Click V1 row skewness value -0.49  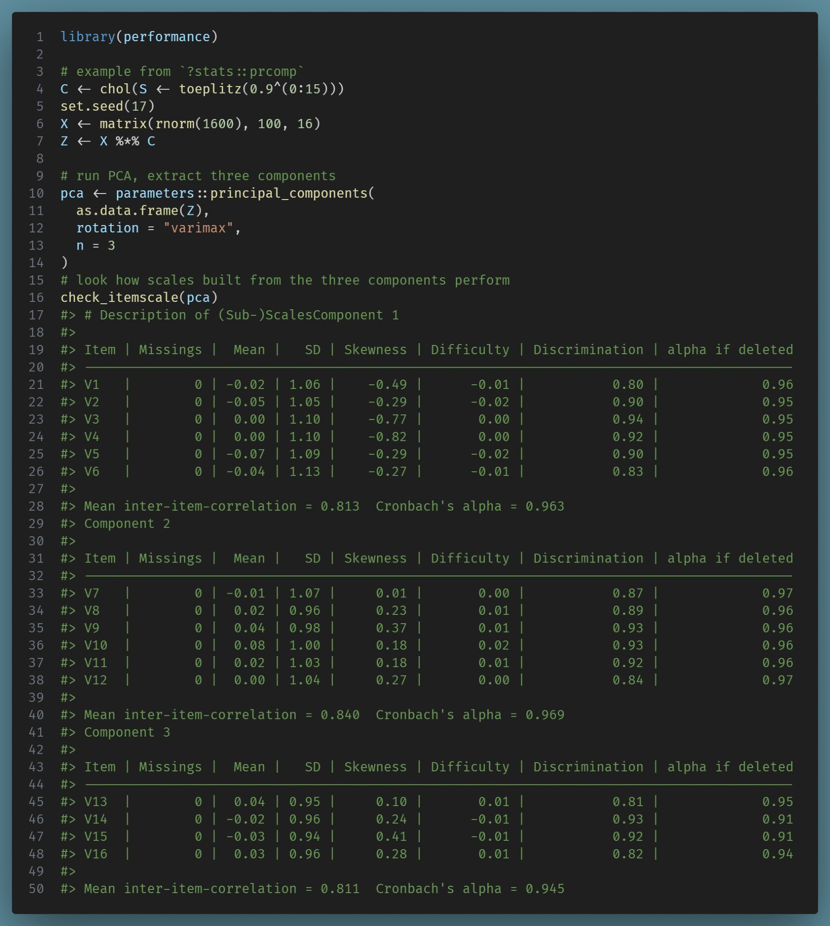tap(387, 384)
